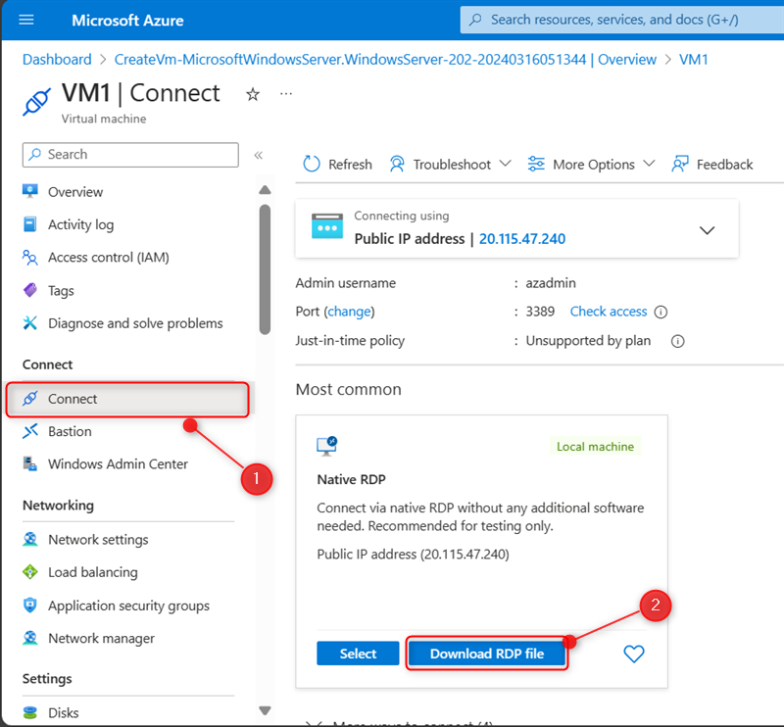Click the info icon beside Check access
Image resolution: width=784 pixels, height=727 pixels.
pyautogui.click(x=661, y=312)
